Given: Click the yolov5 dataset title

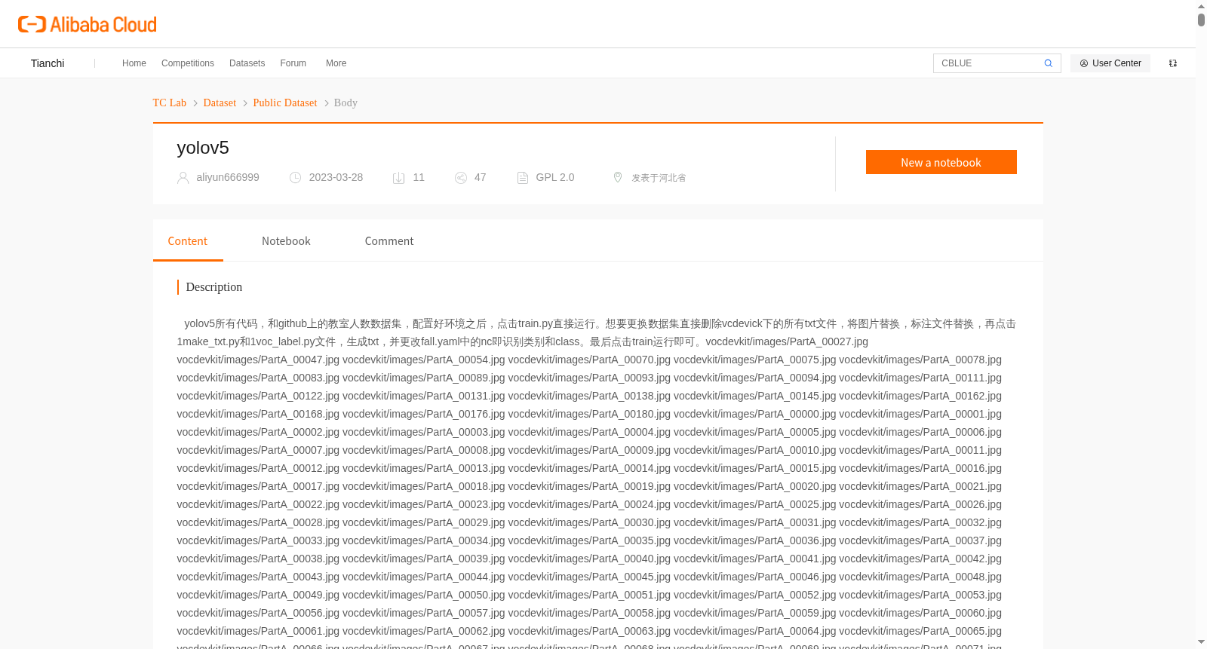Looking at the screenshot, I should tap(203, 148).
